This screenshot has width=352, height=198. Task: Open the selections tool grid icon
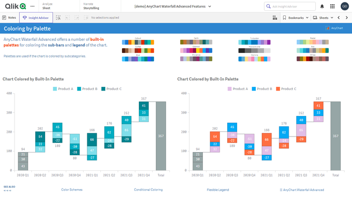tap(275, 17)
